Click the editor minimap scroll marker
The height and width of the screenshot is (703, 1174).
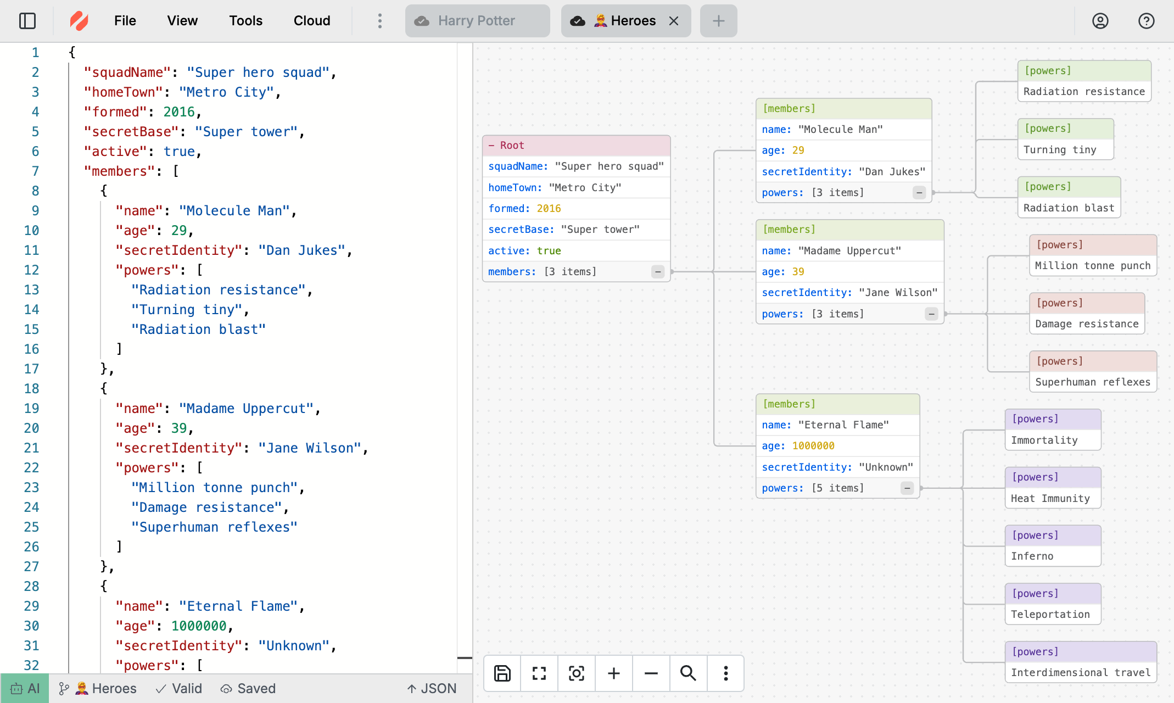pyautogui.click(x=465, y=657)
